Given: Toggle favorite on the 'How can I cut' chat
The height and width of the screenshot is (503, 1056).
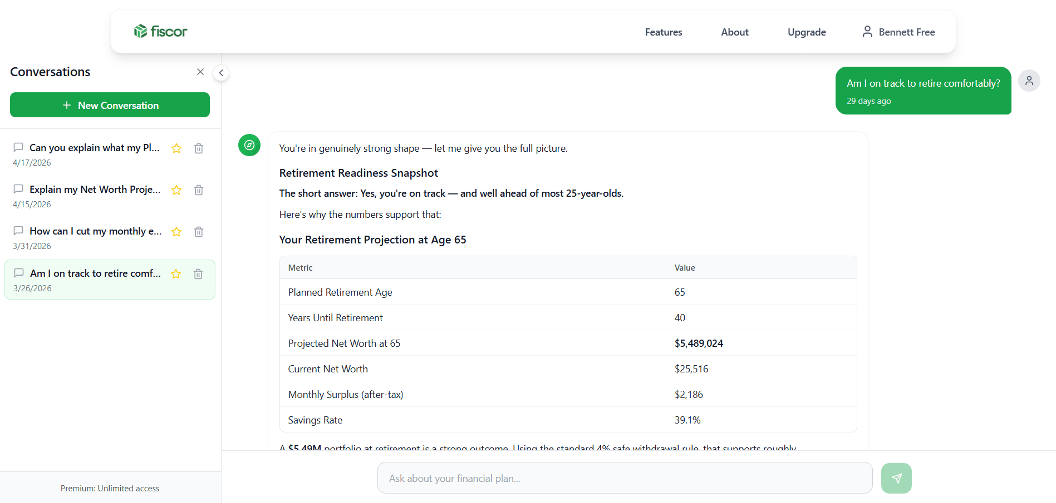Looking at the screenshot, I should pos(176,232).
